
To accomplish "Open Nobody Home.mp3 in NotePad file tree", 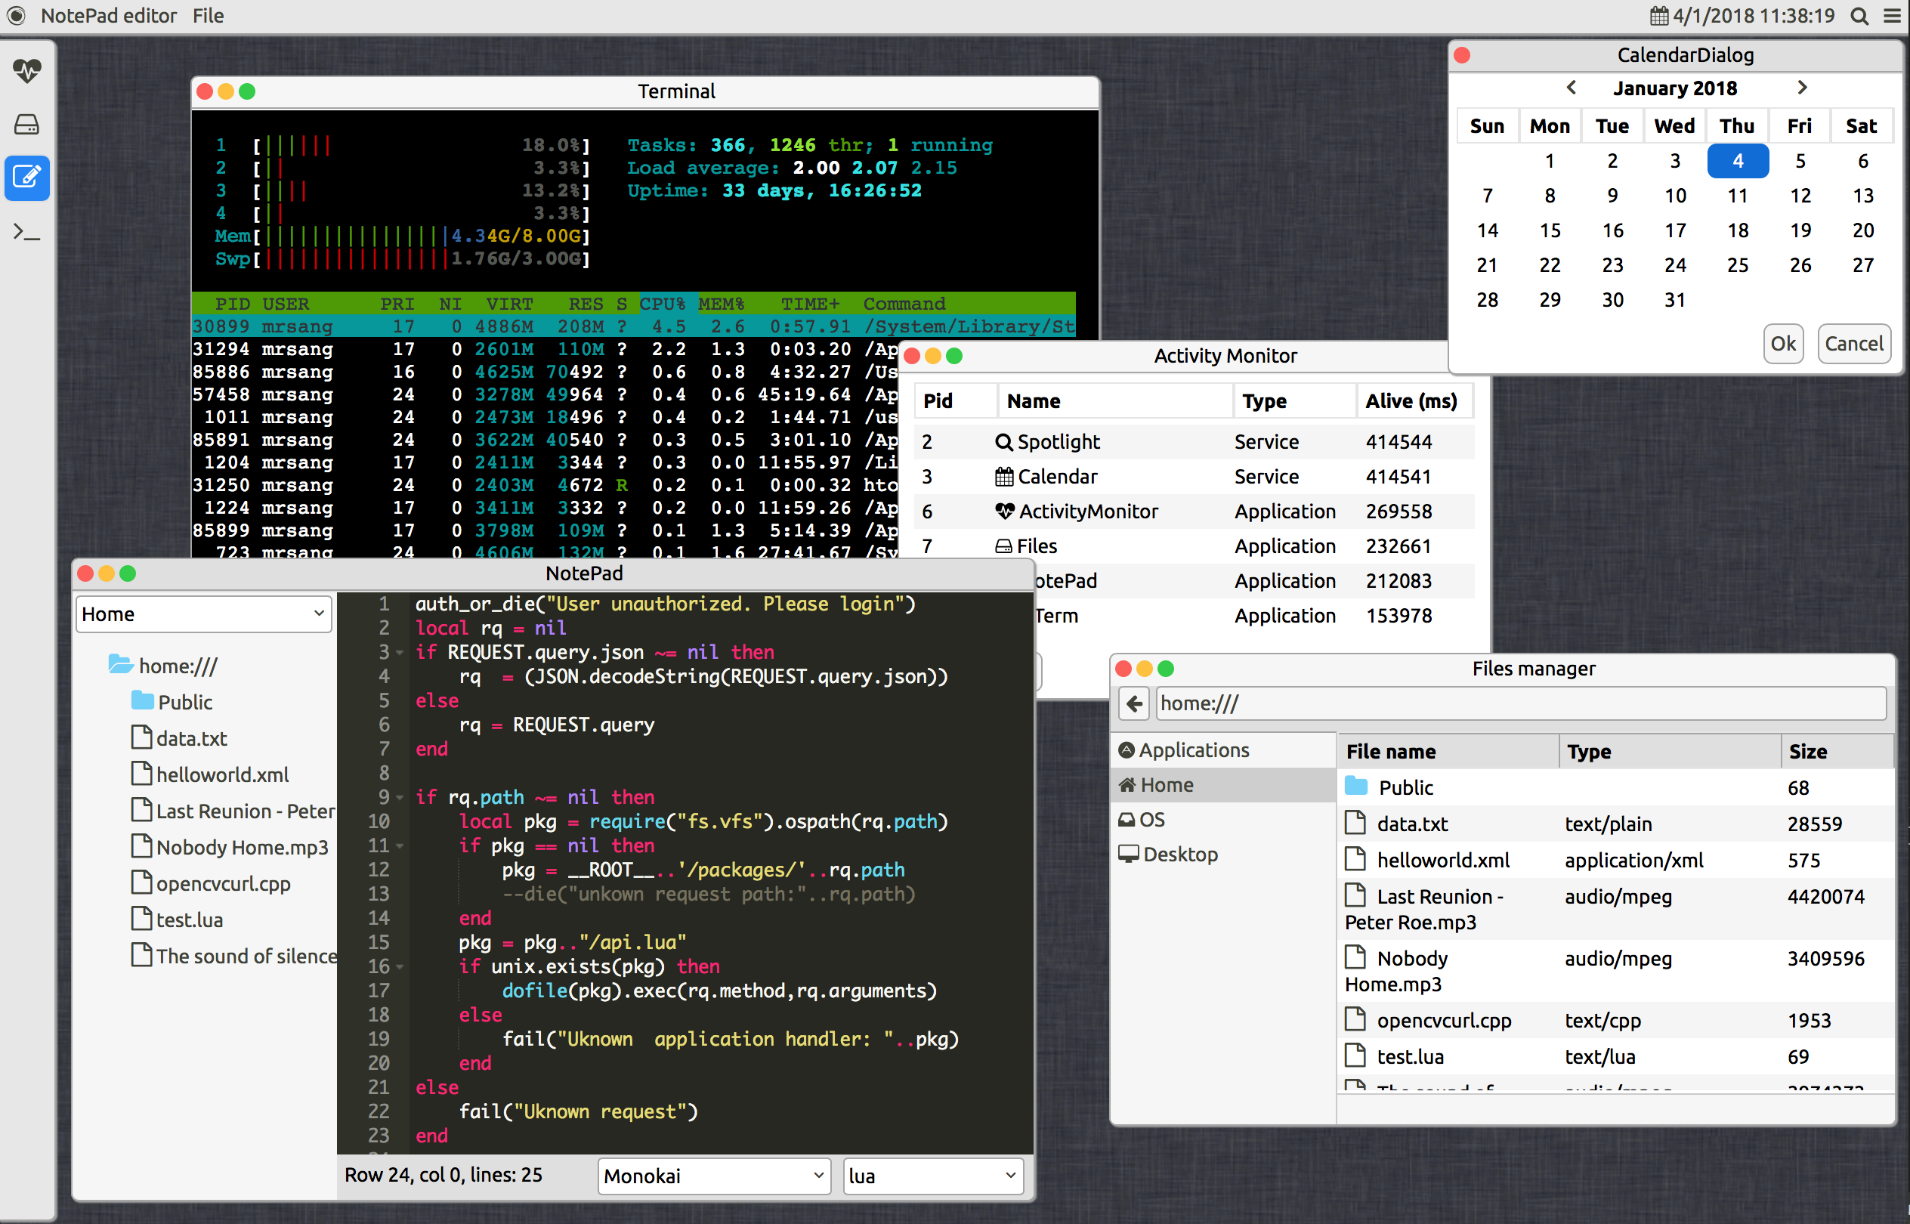I will tap(230, 847).
